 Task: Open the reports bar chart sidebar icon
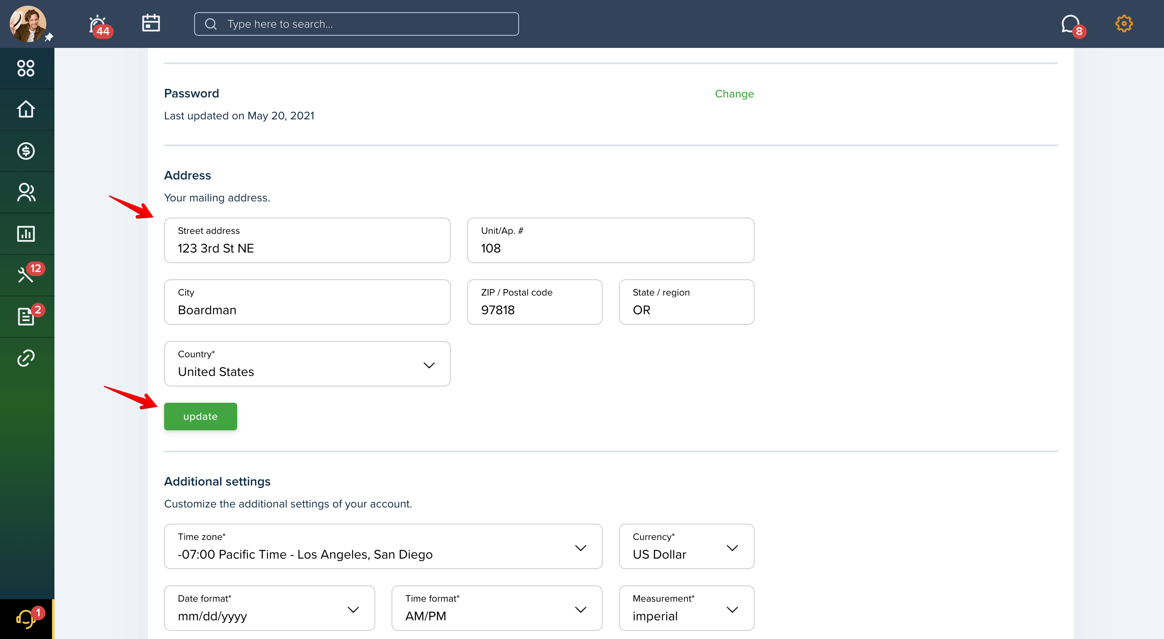26,234
